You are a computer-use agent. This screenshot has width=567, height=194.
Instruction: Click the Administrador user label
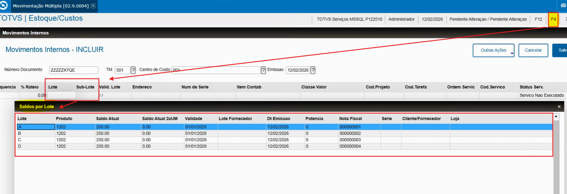tap(401, 20)
